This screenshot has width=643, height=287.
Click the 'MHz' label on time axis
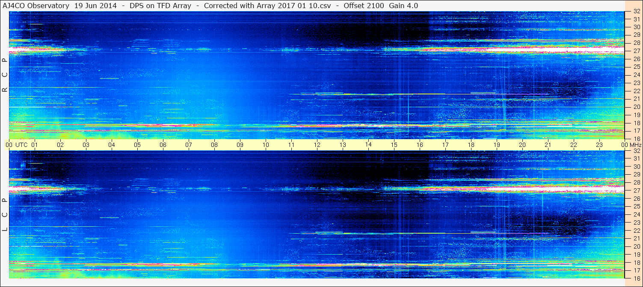[x=635, y=145]
